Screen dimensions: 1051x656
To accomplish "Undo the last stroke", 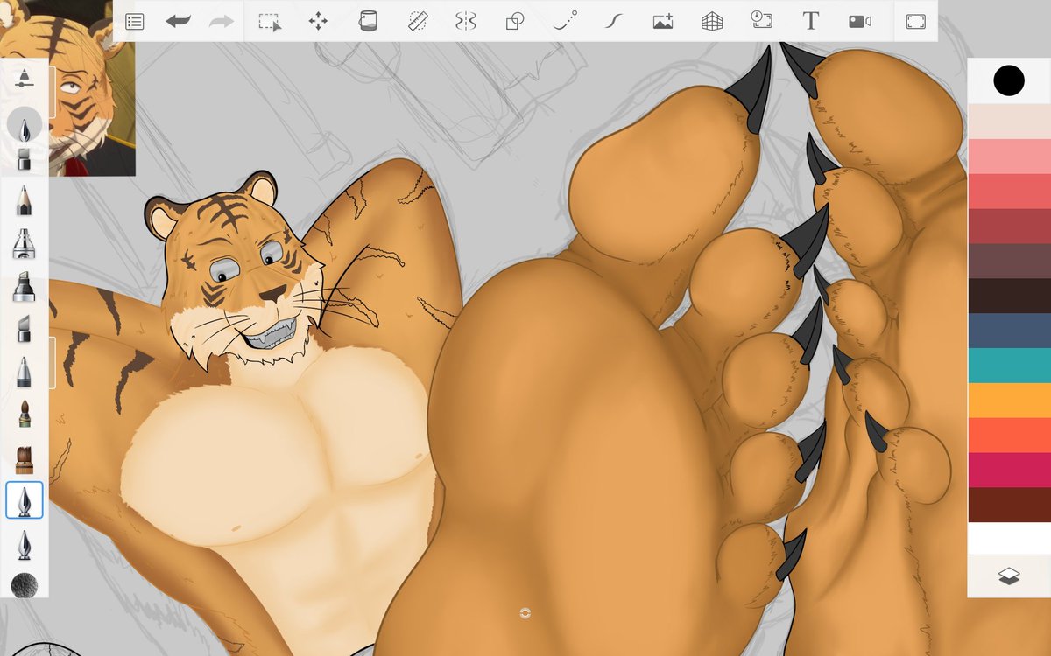I will pos(178,22).
